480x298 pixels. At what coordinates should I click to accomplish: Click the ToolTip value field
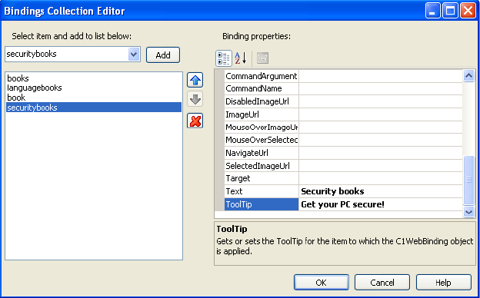click(x=381, y=204)
